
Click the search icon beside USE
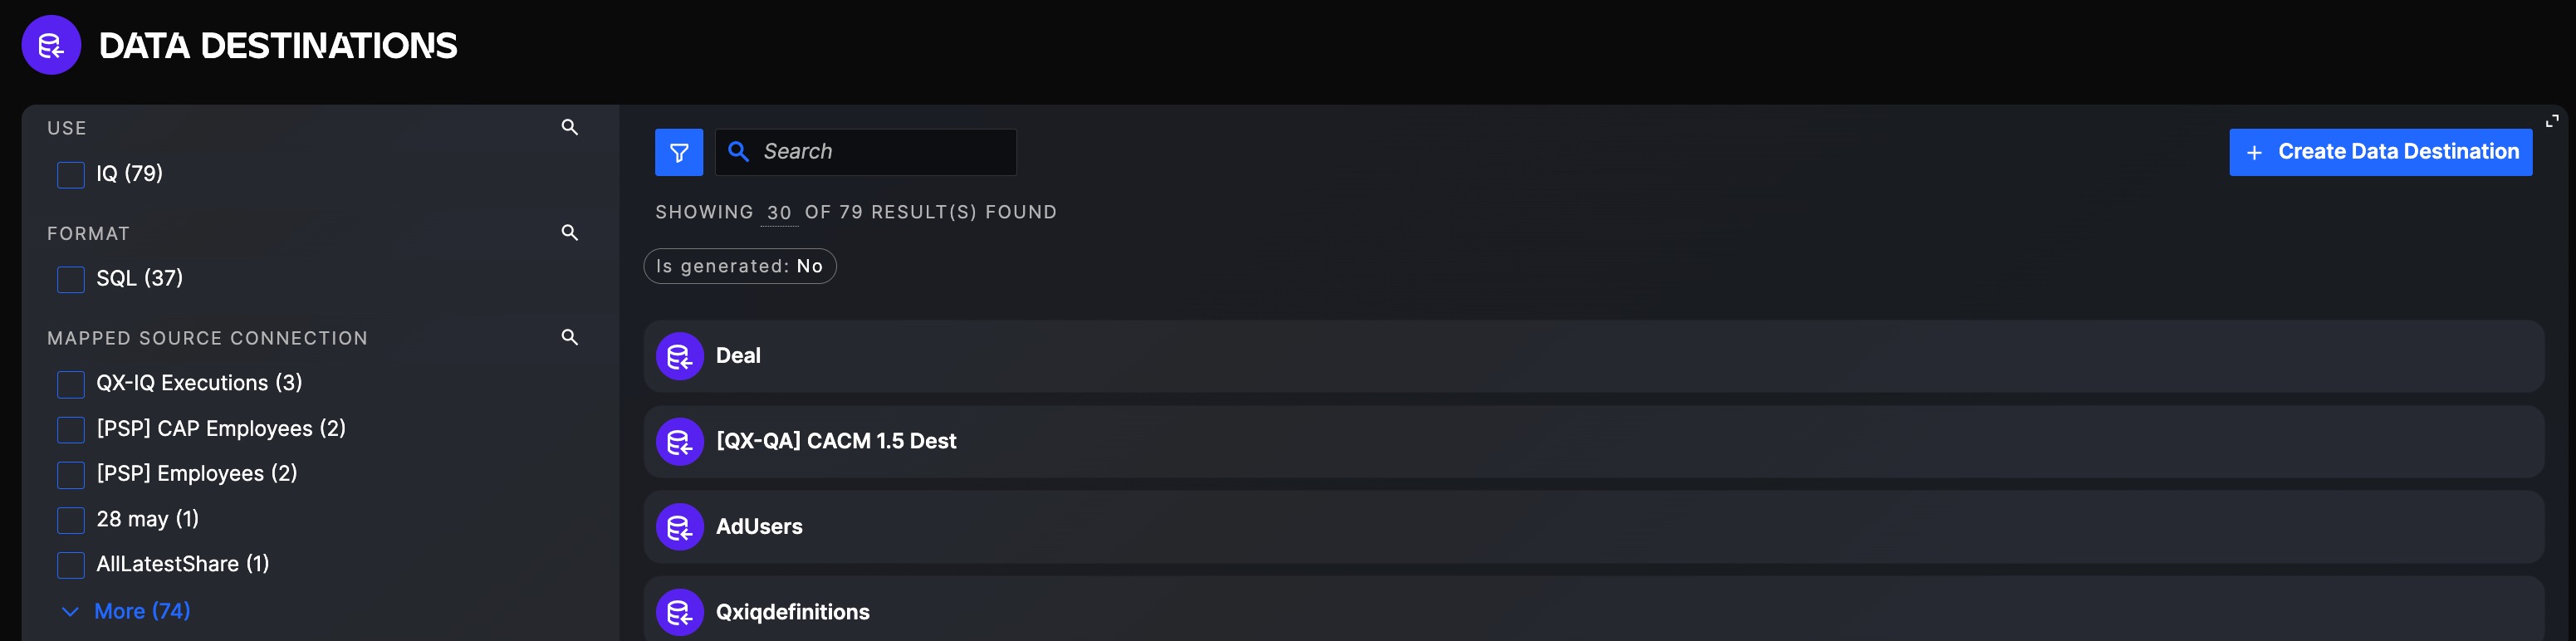coord(569,127)
